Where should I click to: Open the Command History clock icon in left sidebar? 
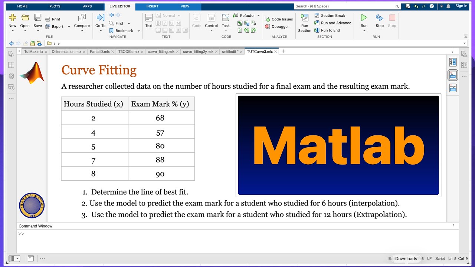(11, 88)
